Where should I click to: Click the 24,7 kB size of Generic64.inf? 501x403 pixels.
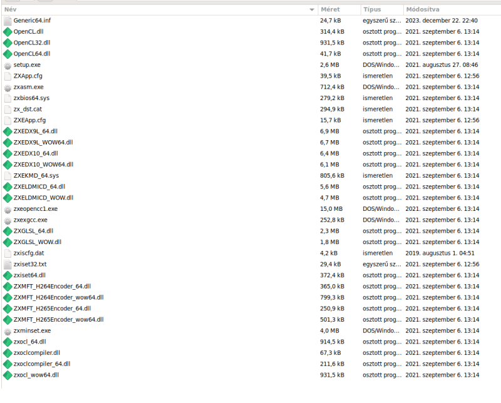pyautogui.click(x=331, y=21)
